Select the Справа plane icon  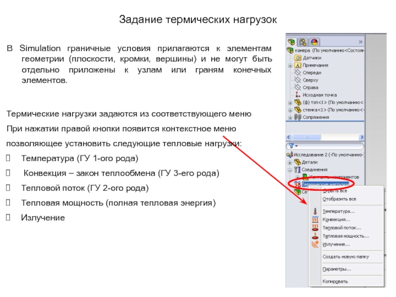298,88
